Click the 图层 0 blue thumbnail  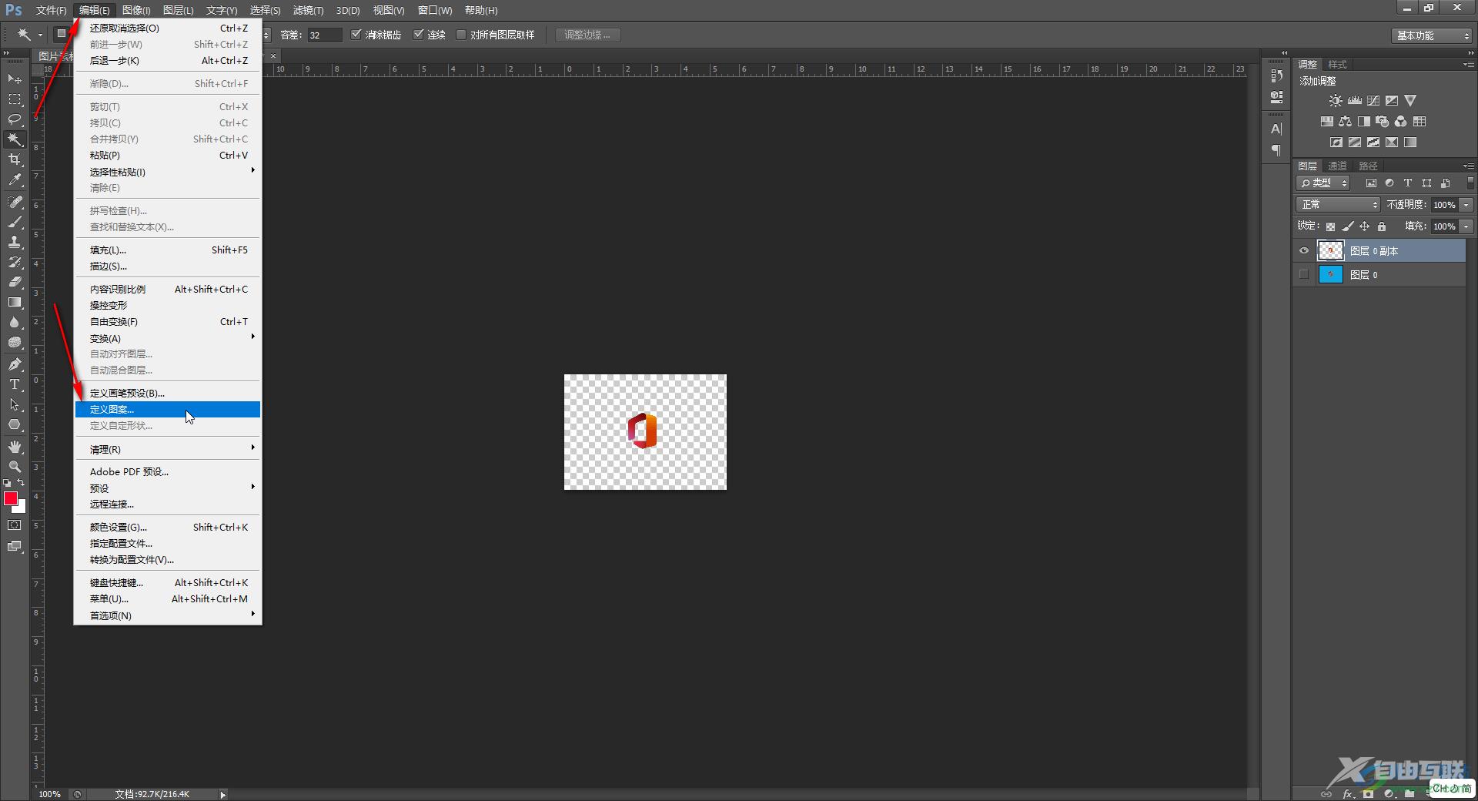tap(1330, 275)
